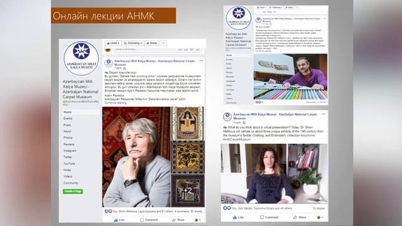Click Continue reading link in left post

[x=116, y=103]
